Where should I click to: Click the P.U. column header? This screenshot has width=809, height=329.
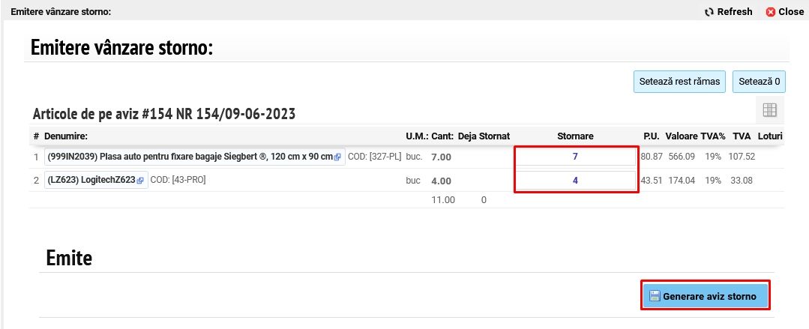point(651,136)
